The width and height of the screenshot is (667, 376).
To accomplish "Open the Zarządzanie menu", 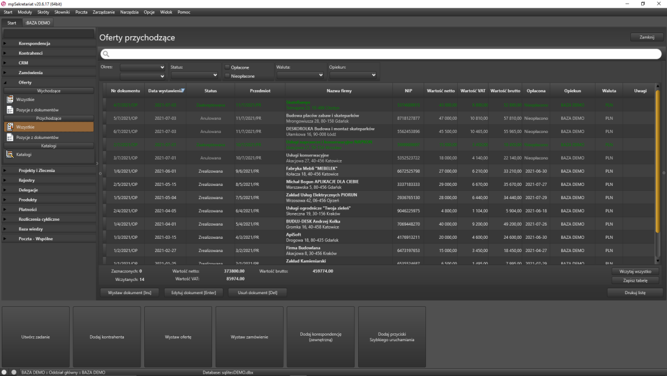I will 104,13.
